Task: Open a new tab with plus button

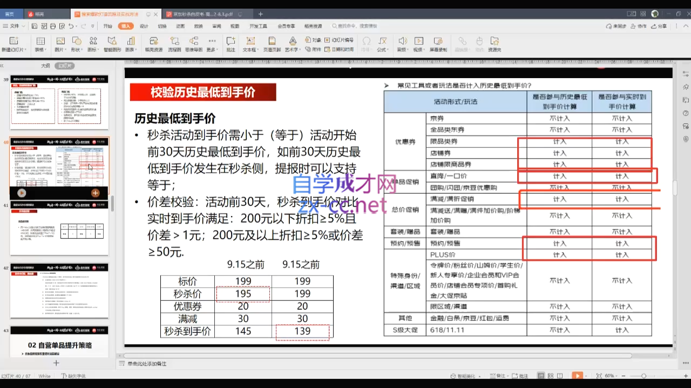Action: [x=261, y=14]
